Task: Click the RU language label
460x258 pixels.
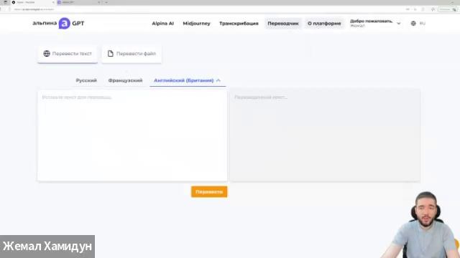Action: (x=423, y=24)
